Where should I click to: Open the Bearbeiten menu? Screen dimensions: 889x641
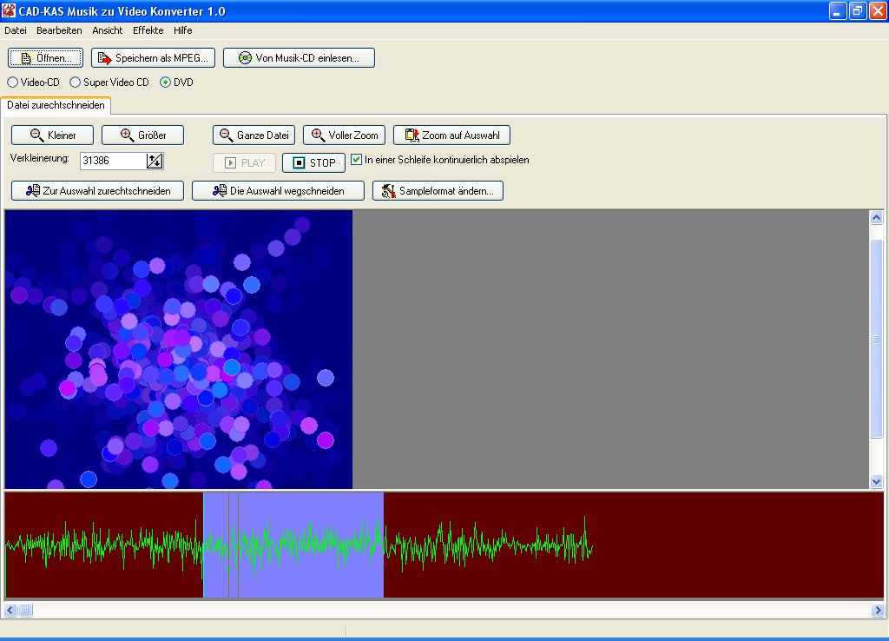point(59,30)
